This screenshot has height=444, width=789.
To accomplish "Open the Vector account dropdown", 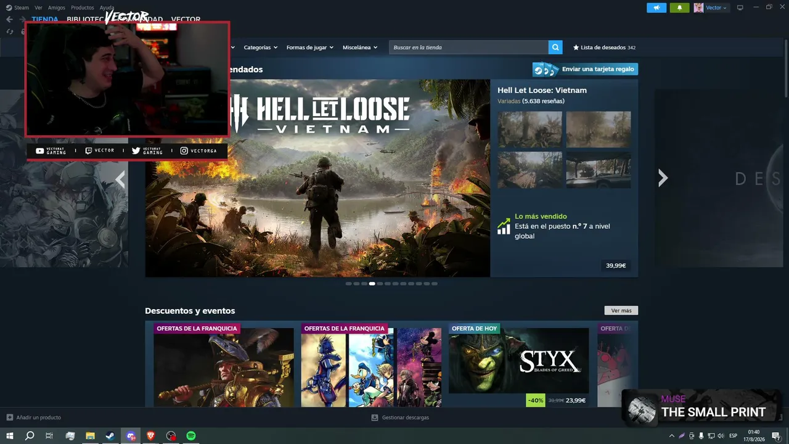I will click(716, 7).
